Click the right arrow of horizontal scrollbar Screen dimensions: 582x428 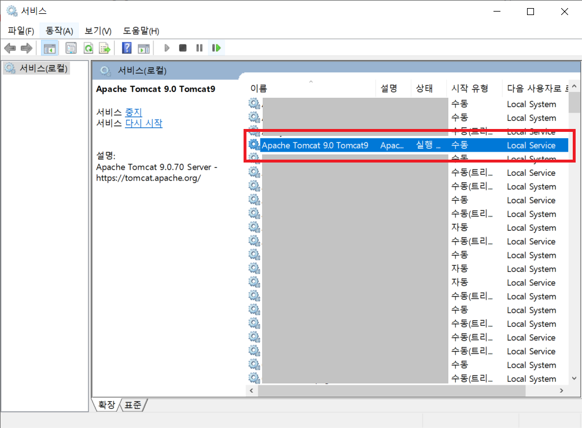click(562, 390)
